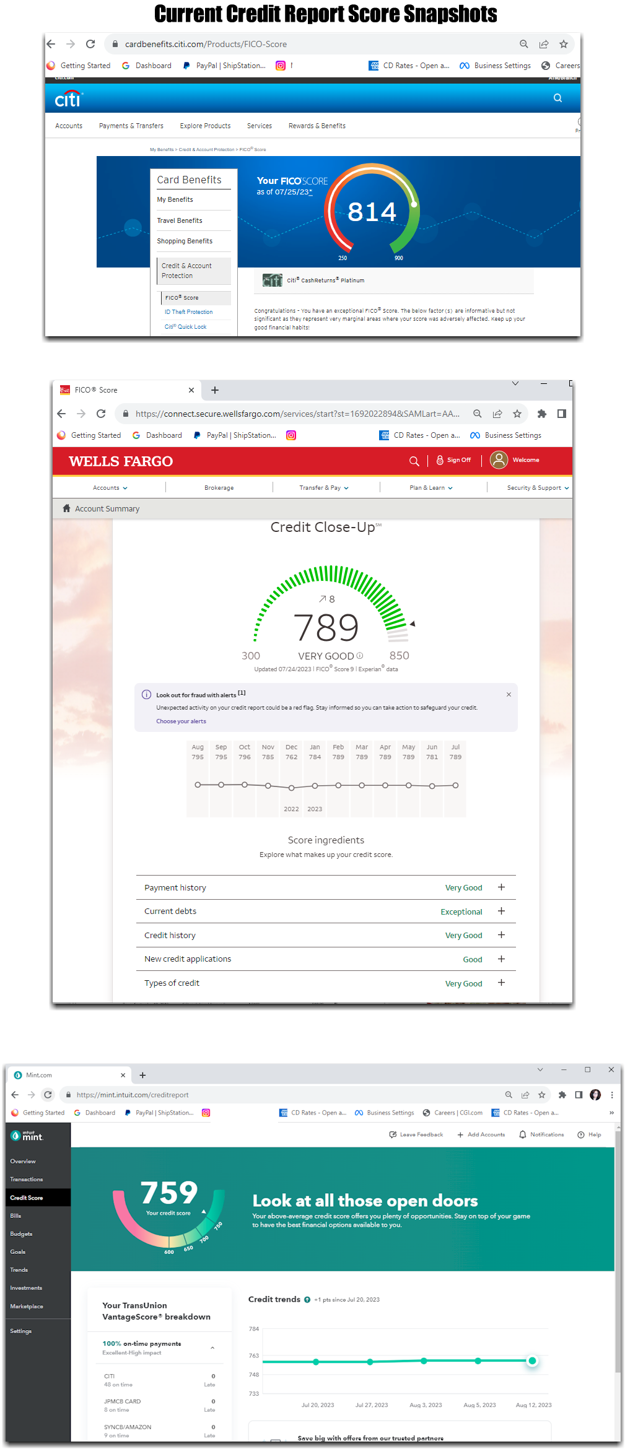Screen dimensions: 625x1449
Task: Expand the New credit applications row
Action: click(502, 959)
